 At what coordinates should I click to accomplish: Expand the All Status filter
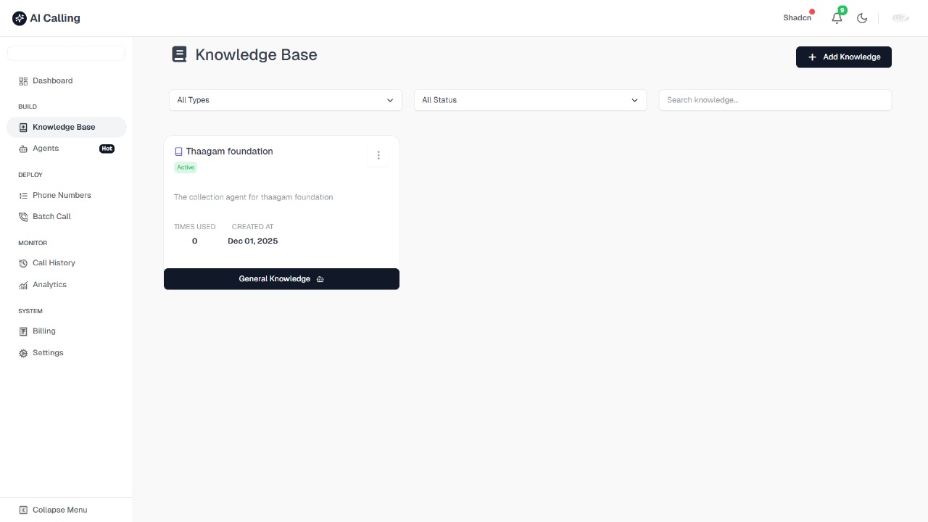click(x=530, y=100)
